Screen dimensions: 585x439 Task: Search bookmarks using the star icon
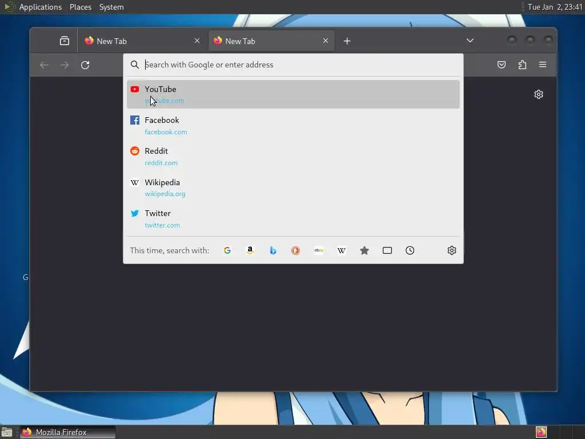[x=364, y=250]
